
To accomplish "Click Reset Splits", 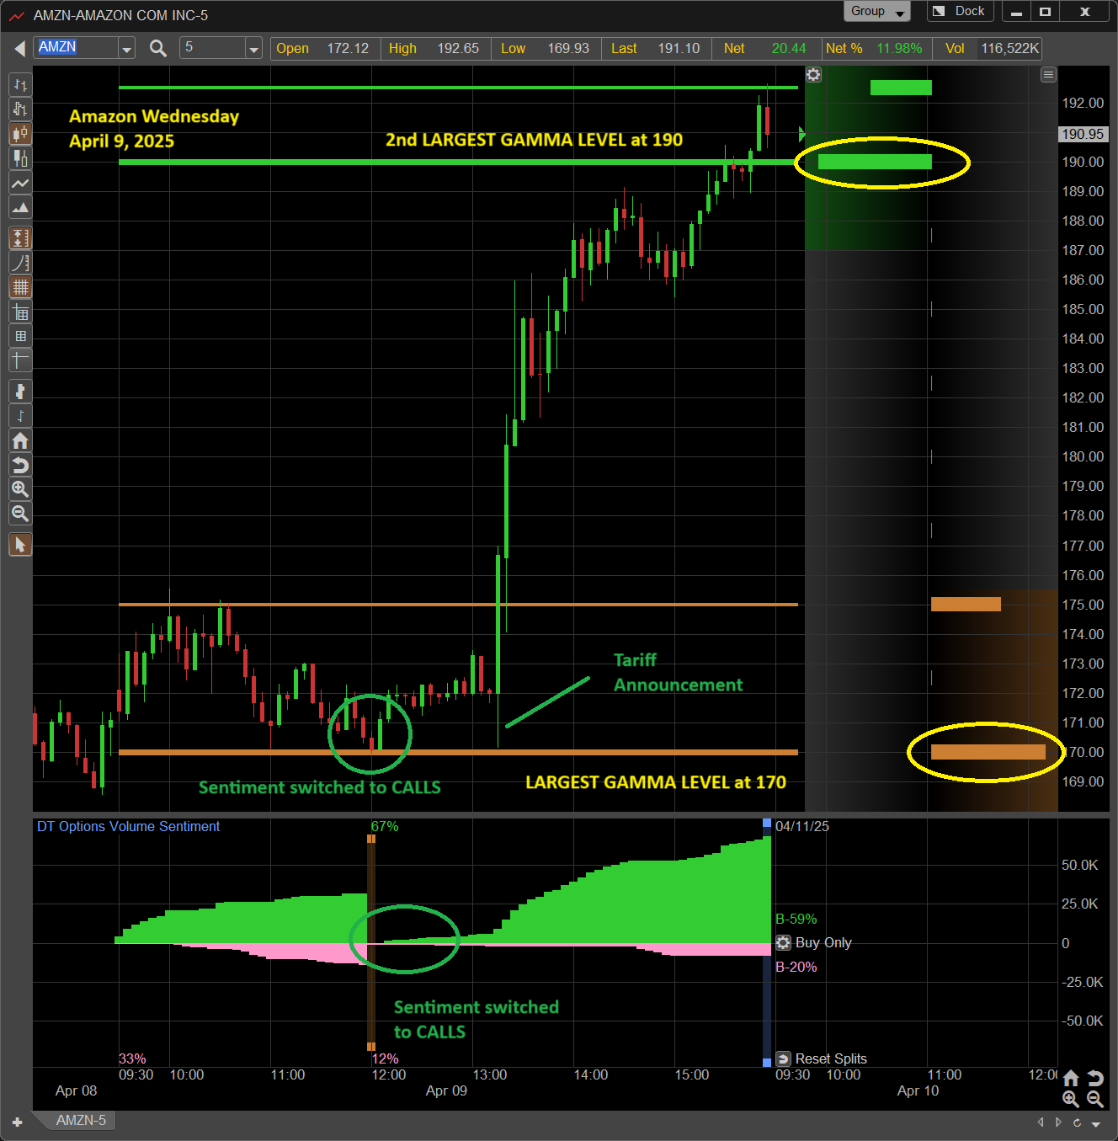I will pos(831,1058).
